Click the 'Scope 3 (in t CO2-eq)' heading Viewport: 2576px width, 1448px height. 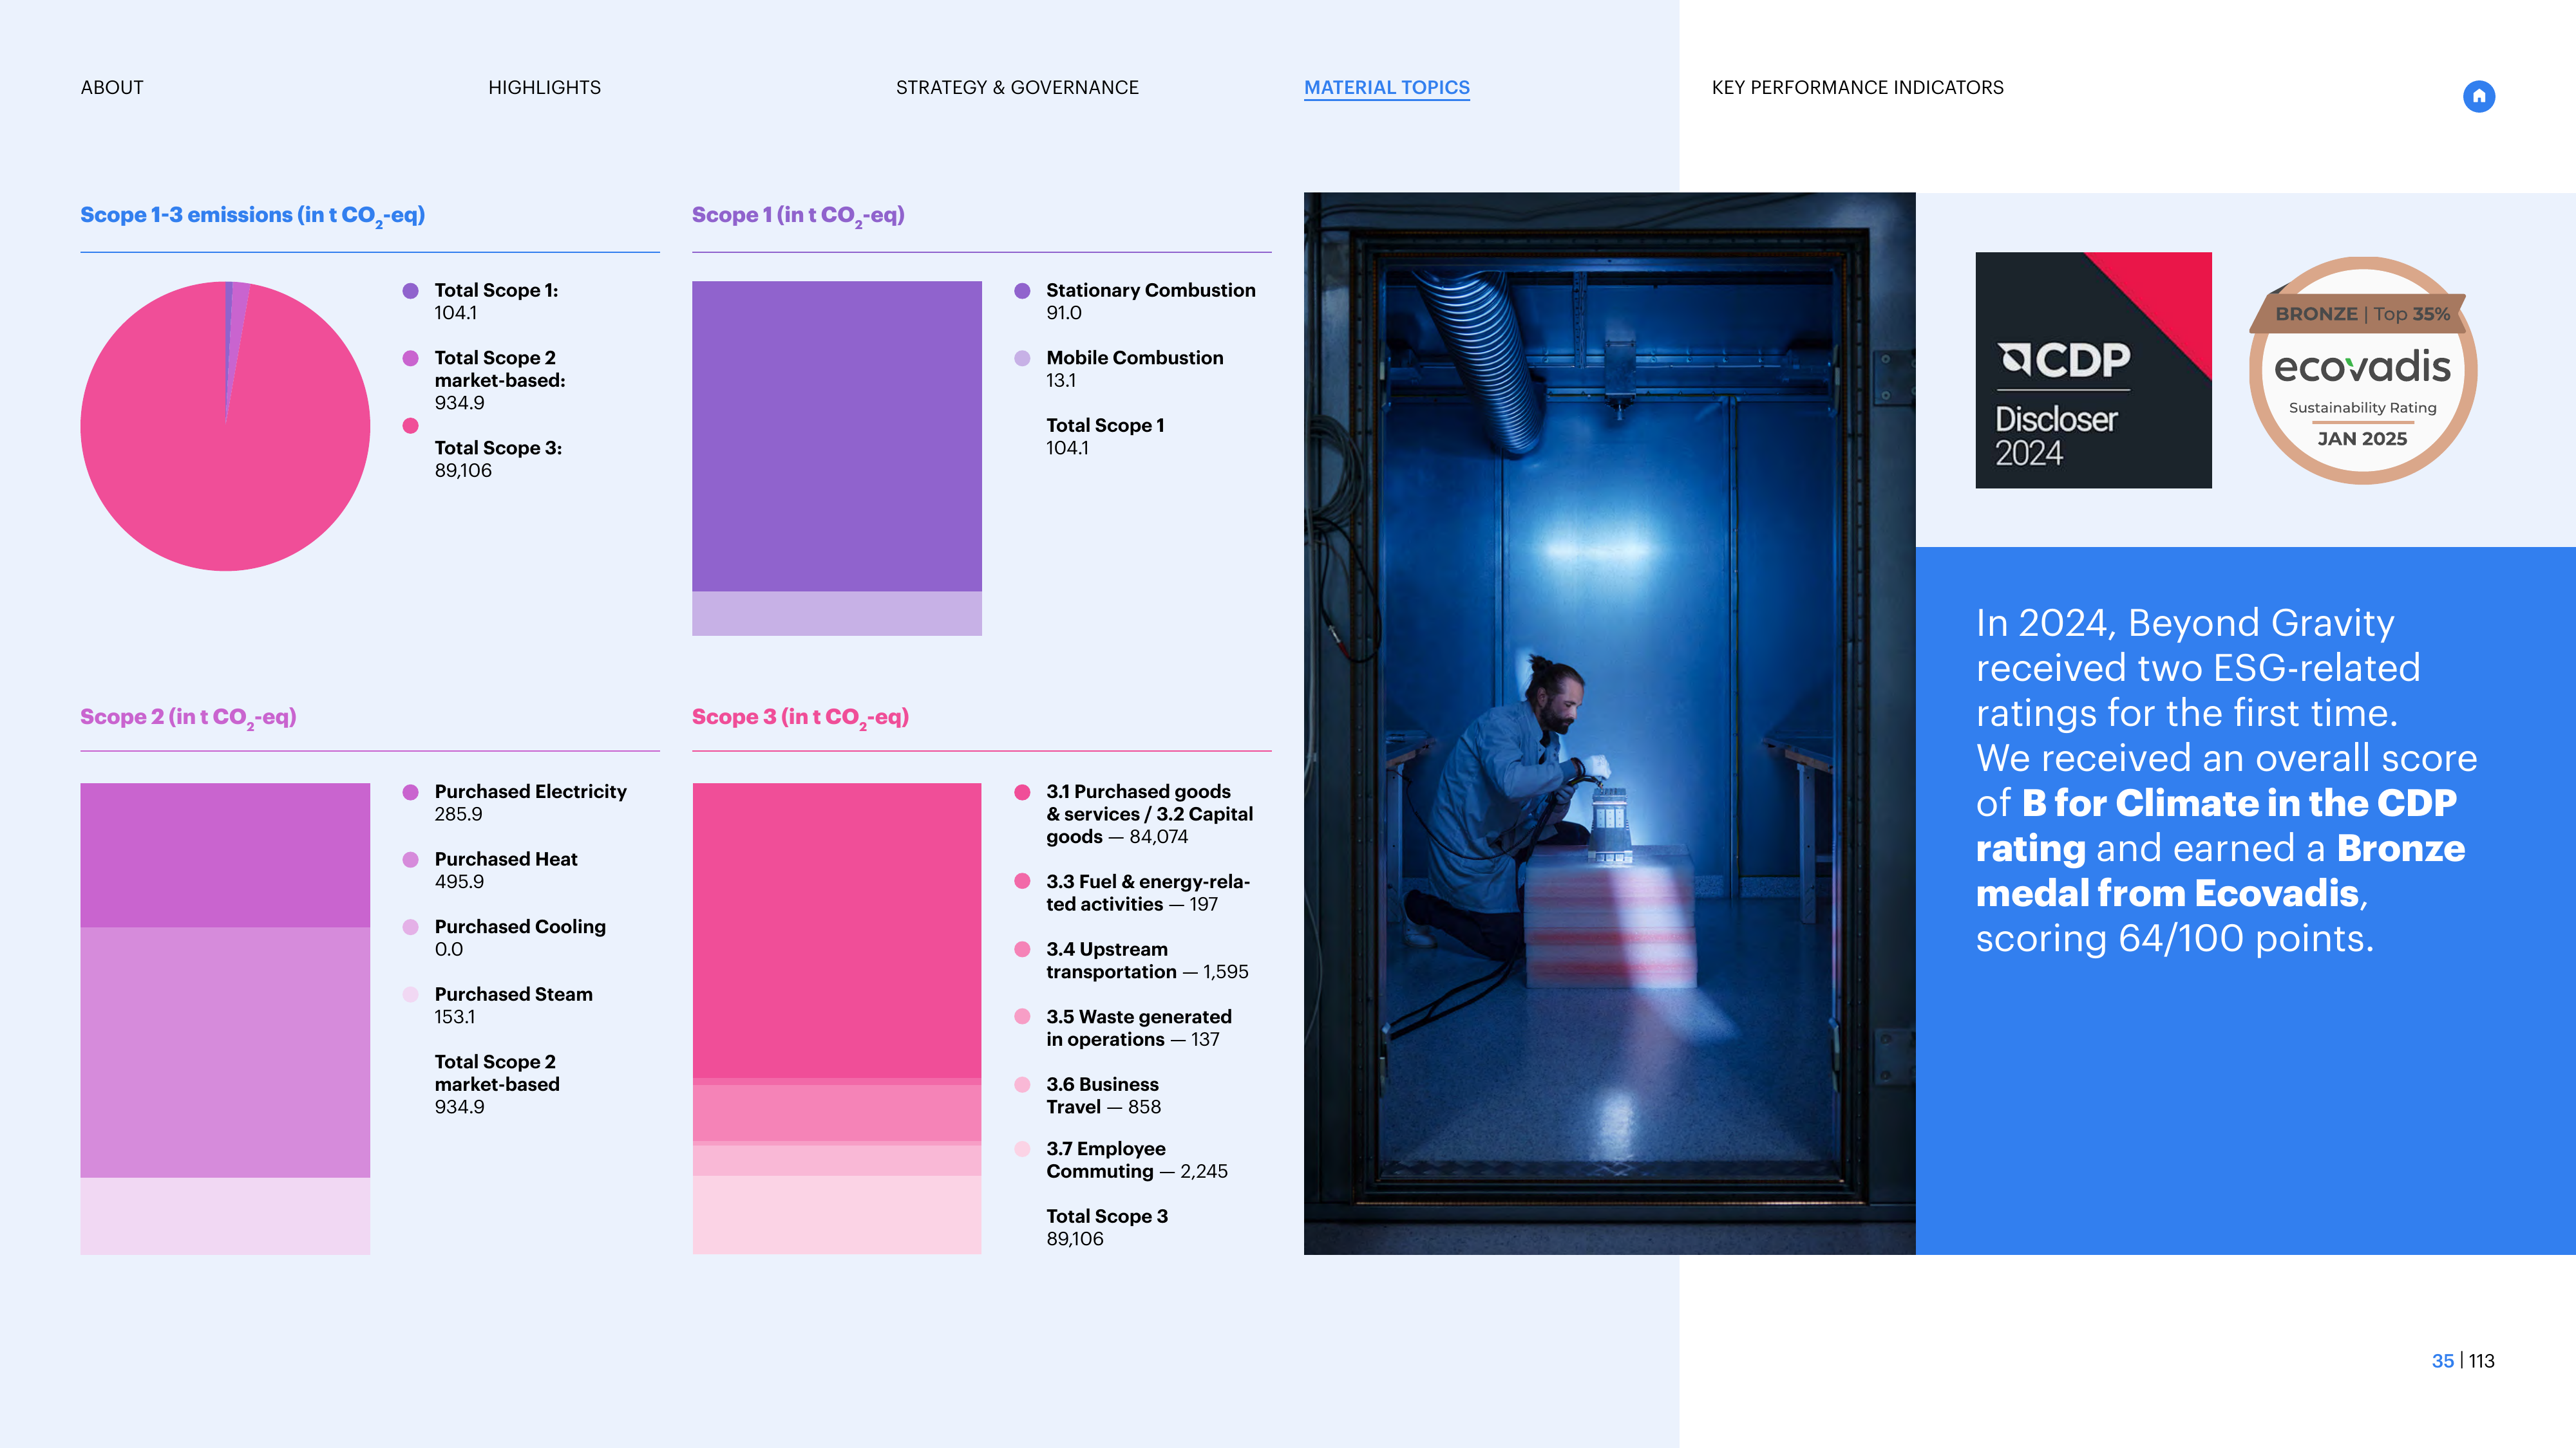click(x=800, y=718)
